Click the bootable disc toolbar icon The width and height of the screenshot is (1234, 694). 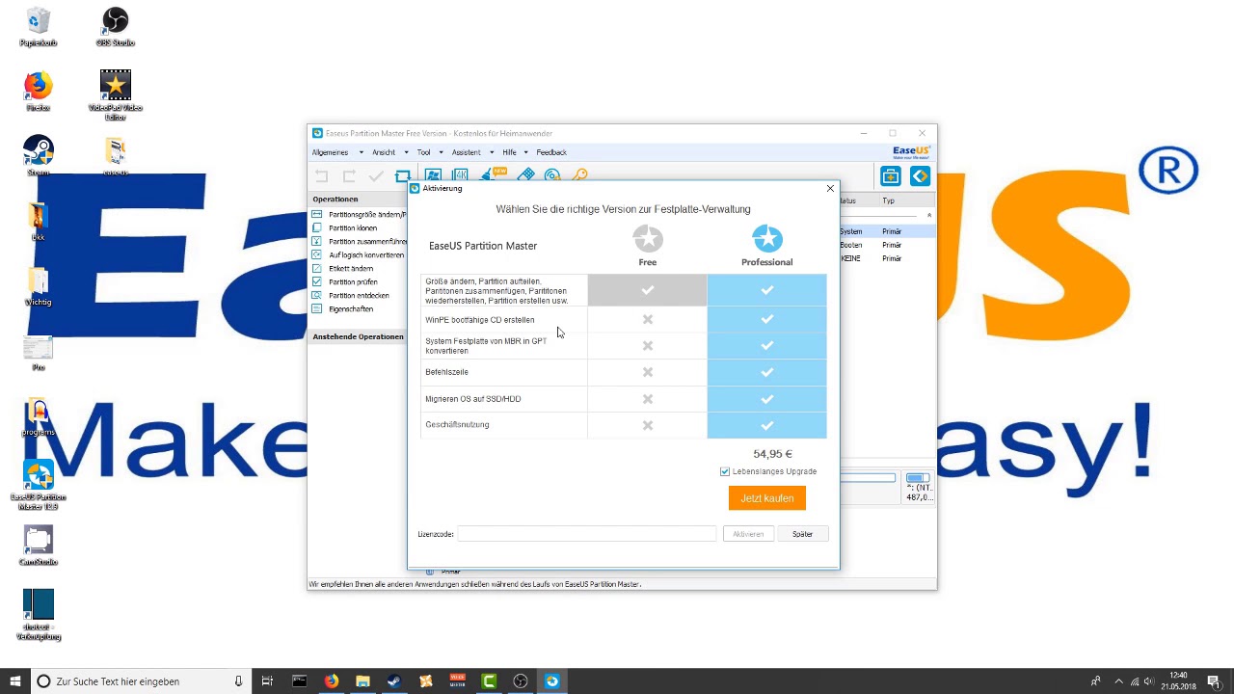tap(552, 175)
